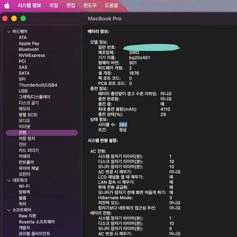
Task: Select USB in the sidebar
Action: 23,91
